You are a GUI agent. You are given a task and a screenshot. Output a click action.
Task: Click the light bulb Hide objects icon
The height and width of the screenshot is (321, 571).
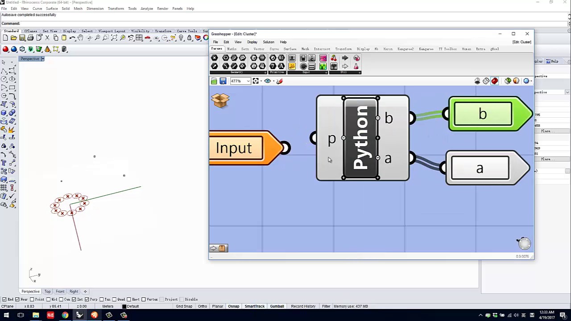[181, 38]
